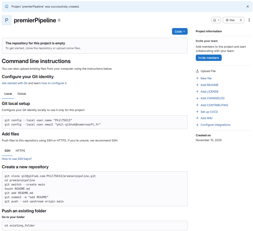Click the plus icon beside Add CHANGELOG

198,98
